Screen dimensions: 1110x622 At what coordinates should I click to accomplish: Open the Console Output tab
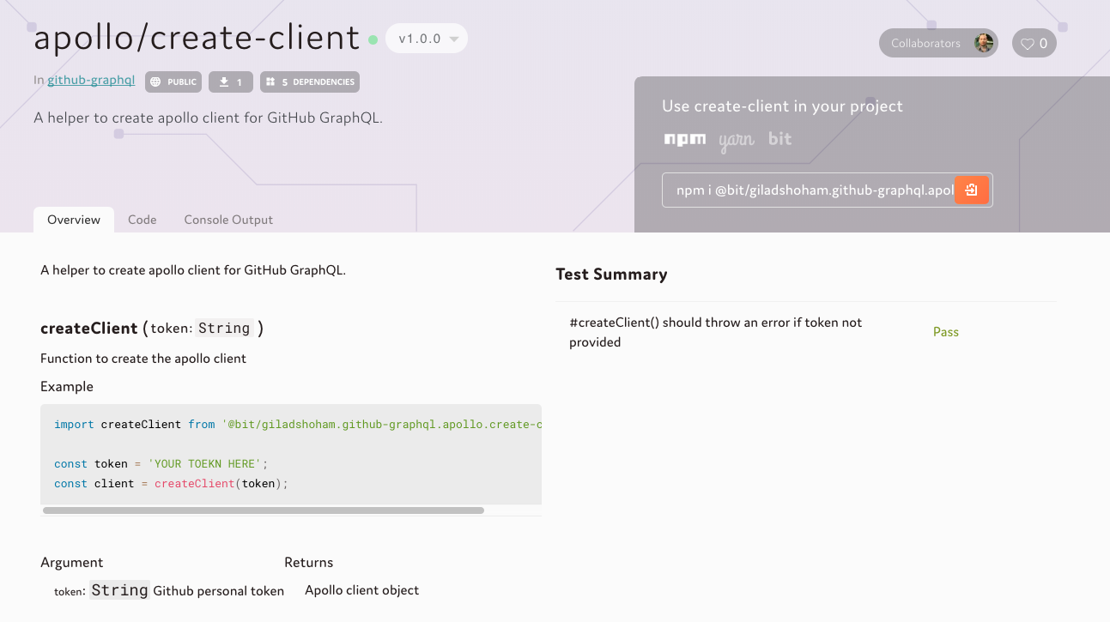(x=228, y=220)
